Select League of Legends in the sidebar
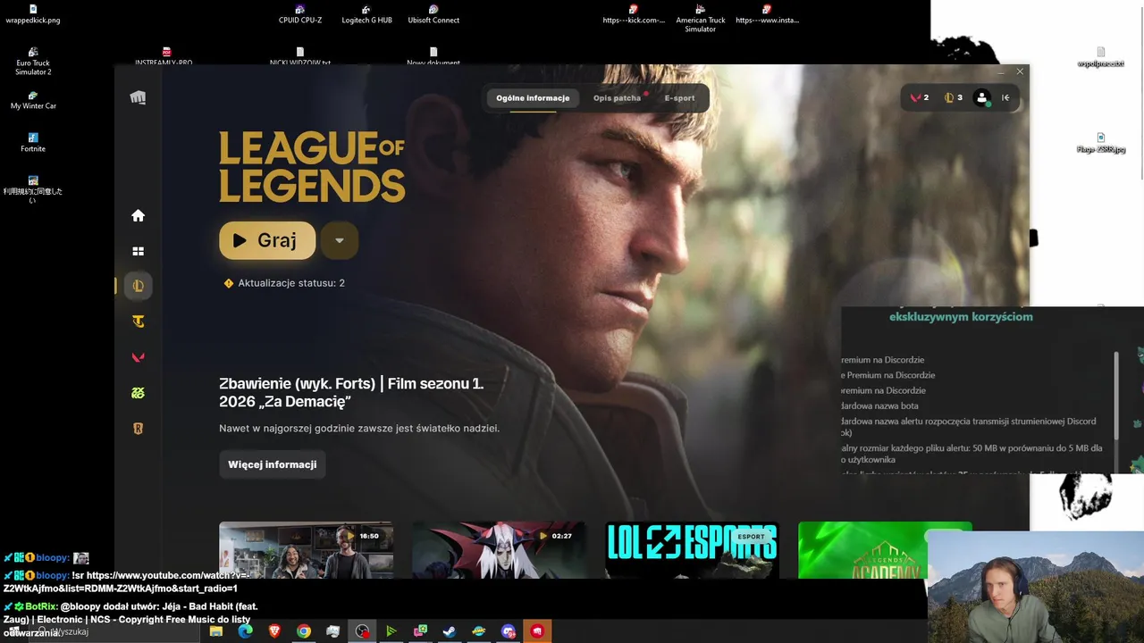The height and width of the screenshot is (643, 1144). [138, 286]
